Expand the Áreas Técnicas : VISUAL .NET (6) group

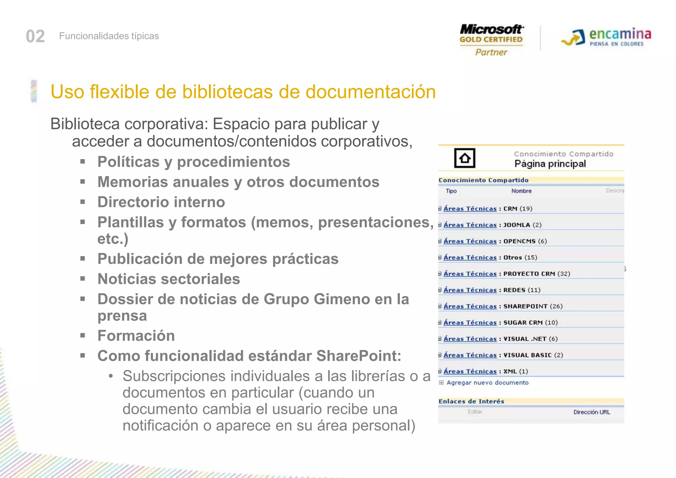[x=440, y=339]
